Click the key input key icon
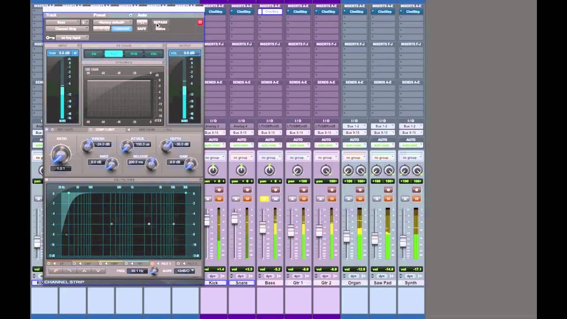 tap(50, 38)
